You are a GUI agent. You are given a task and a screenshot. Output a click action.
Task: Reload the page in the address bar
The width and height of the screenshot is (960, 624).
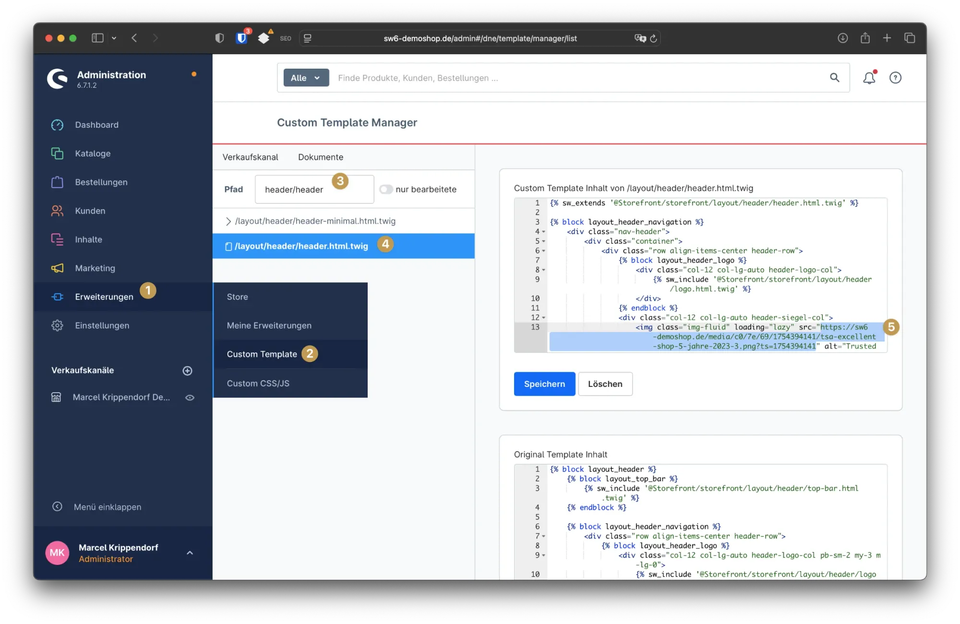653,38
